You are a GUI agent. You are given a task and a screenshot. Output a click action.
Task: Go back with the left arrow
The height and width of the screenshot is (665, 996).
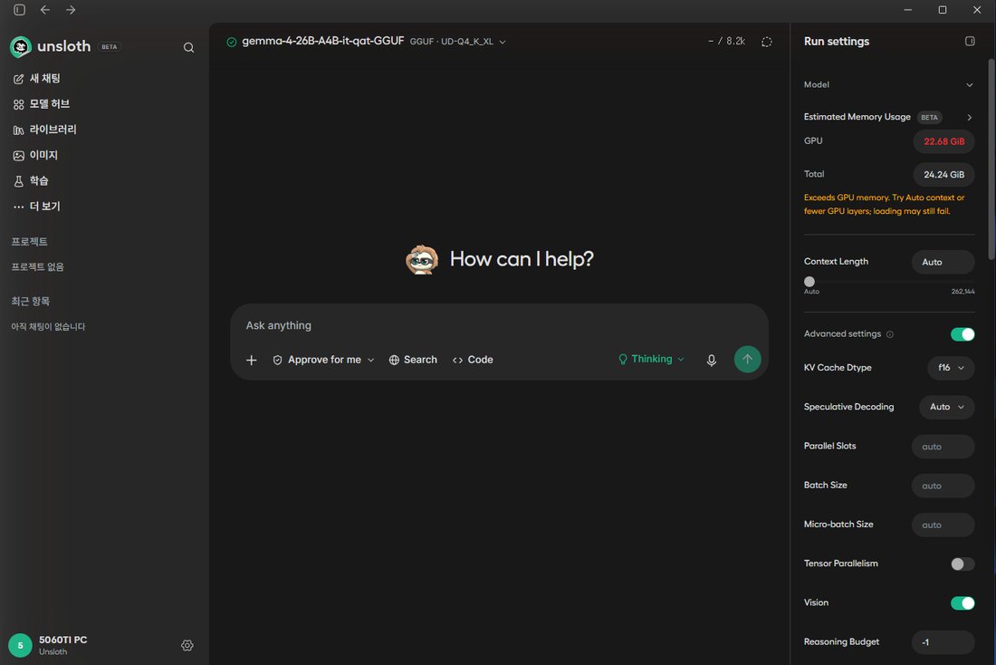click(45, 10)
